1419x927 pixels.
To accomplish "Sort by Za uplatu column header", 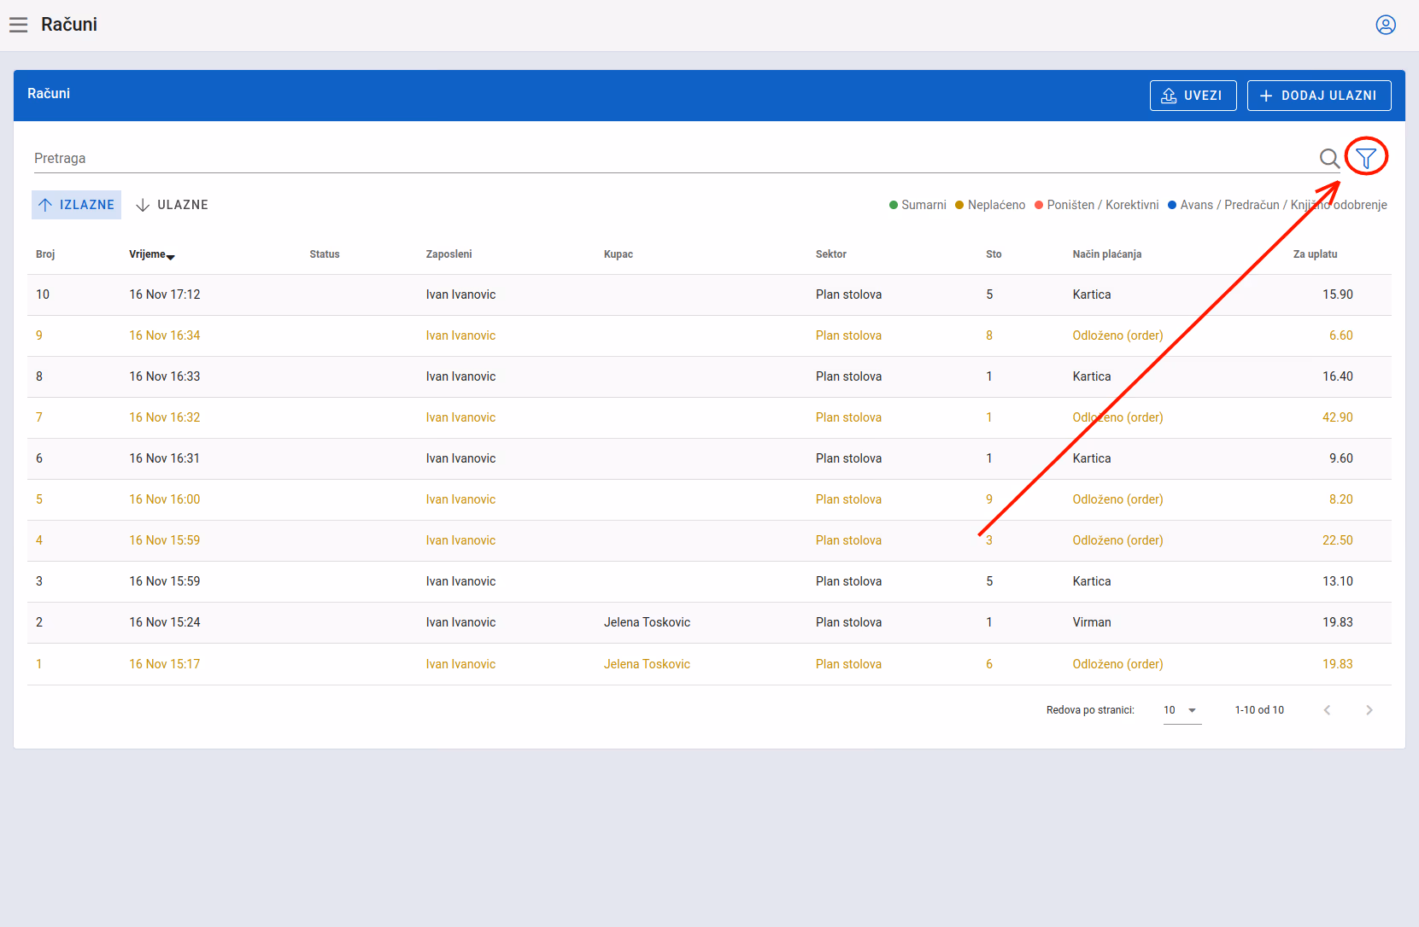I will click(x=1316, y=254).
